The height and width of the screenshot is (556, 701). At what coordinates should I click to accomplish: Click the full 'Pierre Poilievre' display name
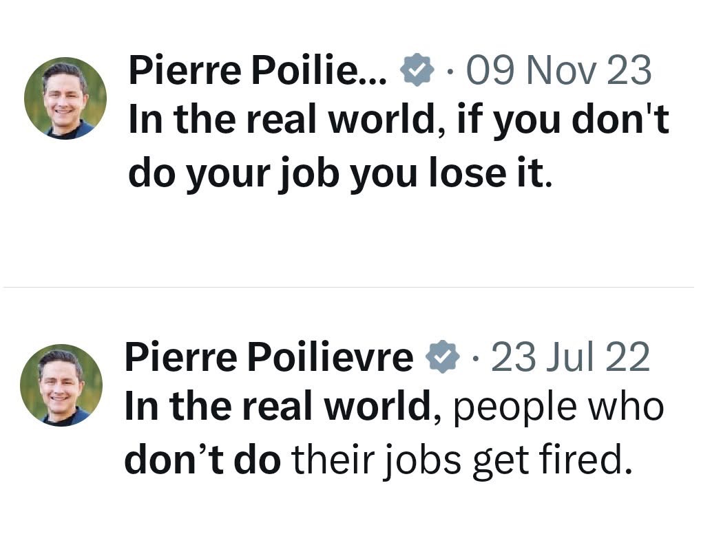coord(269,357)
